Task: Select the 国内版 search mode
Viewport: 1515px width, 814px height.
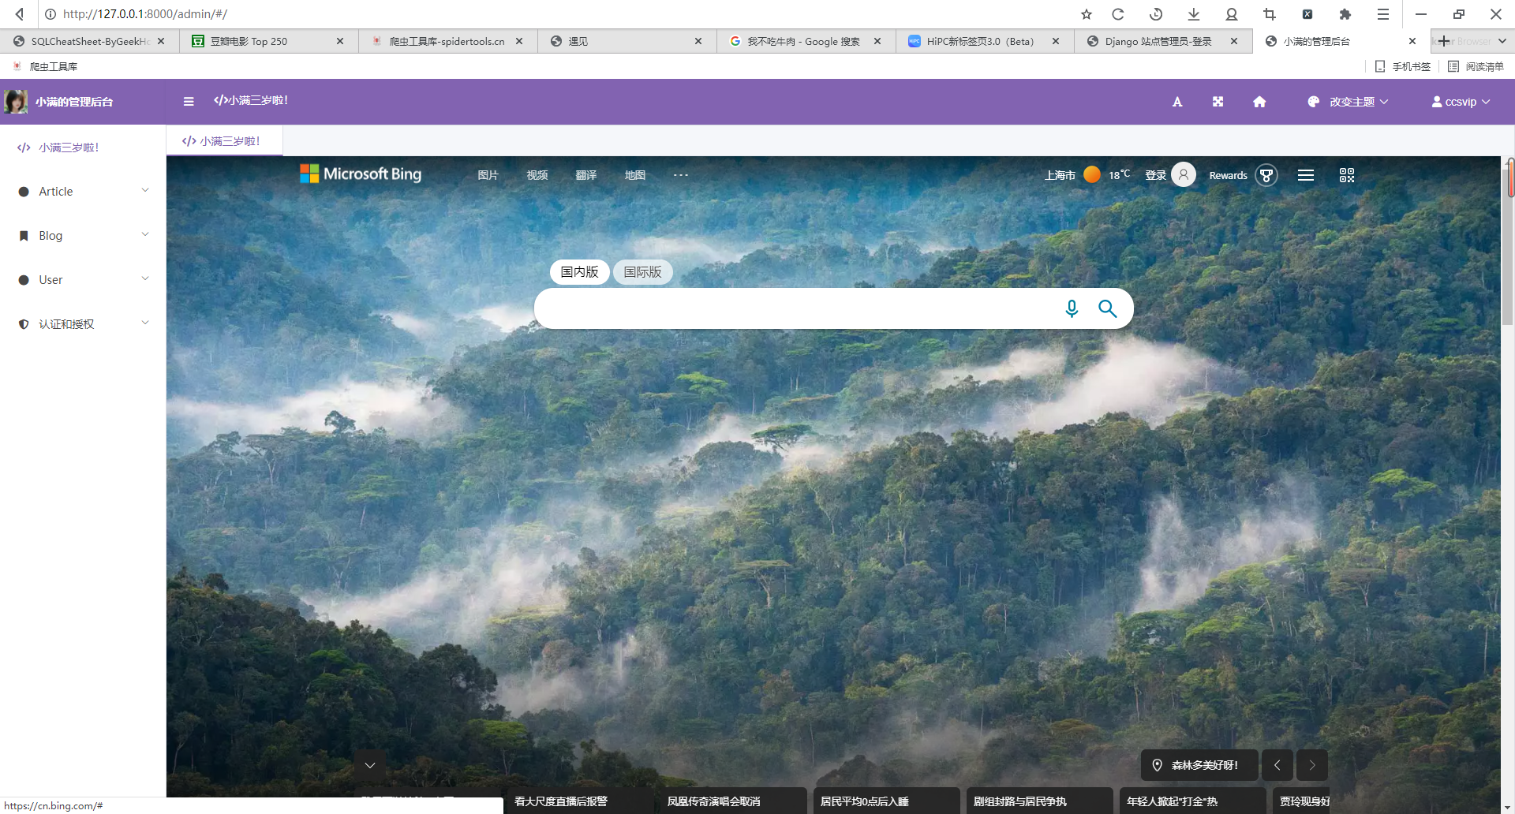Action: [x=580, y=272]
